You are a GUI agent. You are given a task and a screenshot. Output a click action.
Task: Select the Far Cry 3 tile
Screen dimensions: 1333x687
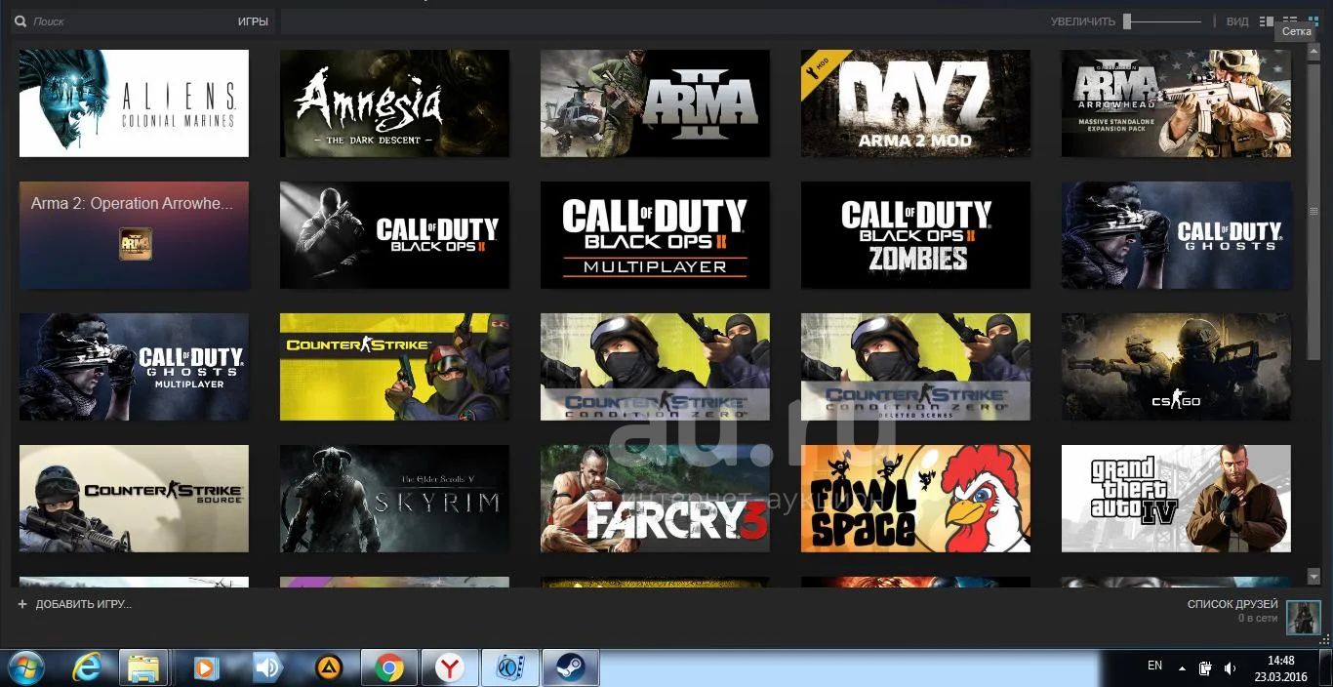tap(655, 499)
